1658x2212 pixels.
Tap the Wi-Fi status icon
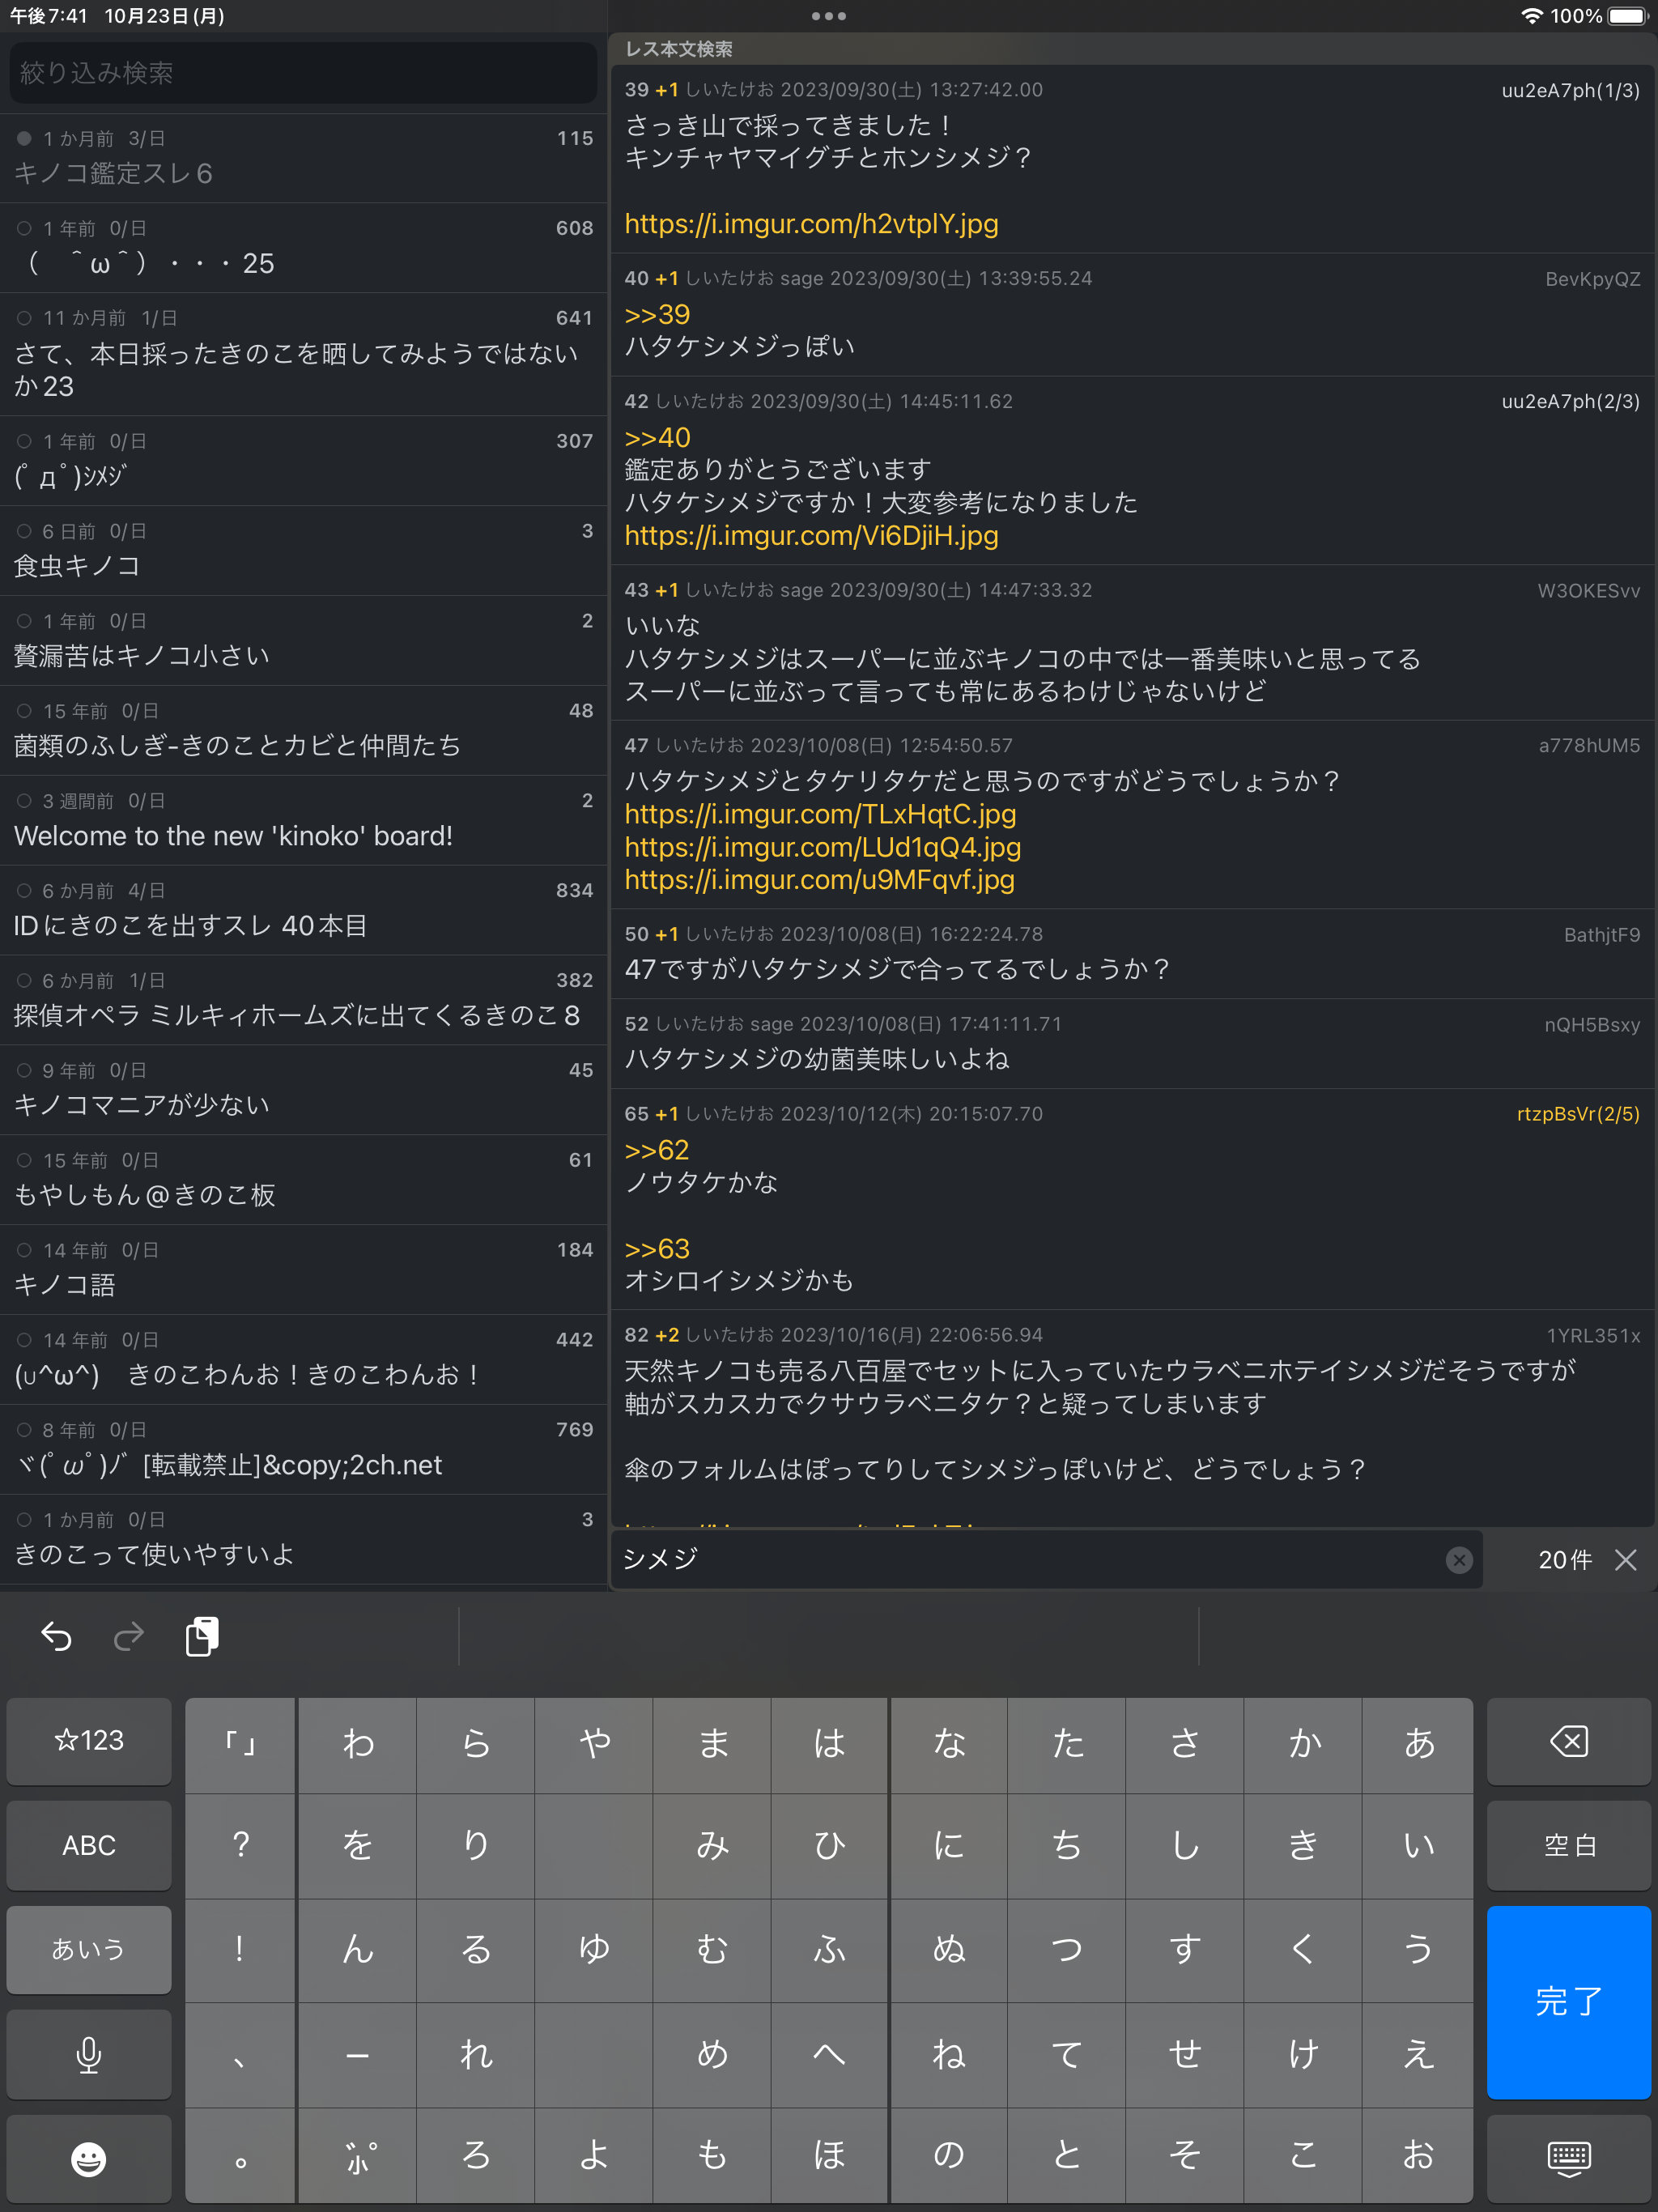[1531, 16]
